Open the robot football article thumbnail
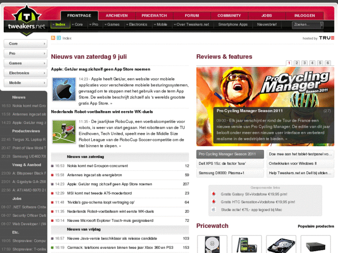The height and width of the screenshot is (253, 338). pyautogui.click(x=64, y=131)
